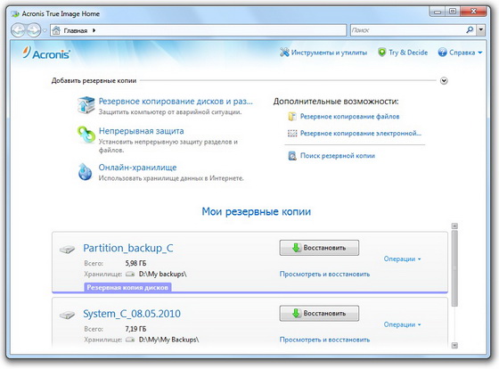Open Поиск резервной копии link
The height and width of the screenshot is (369, 499).
point(338,156)
